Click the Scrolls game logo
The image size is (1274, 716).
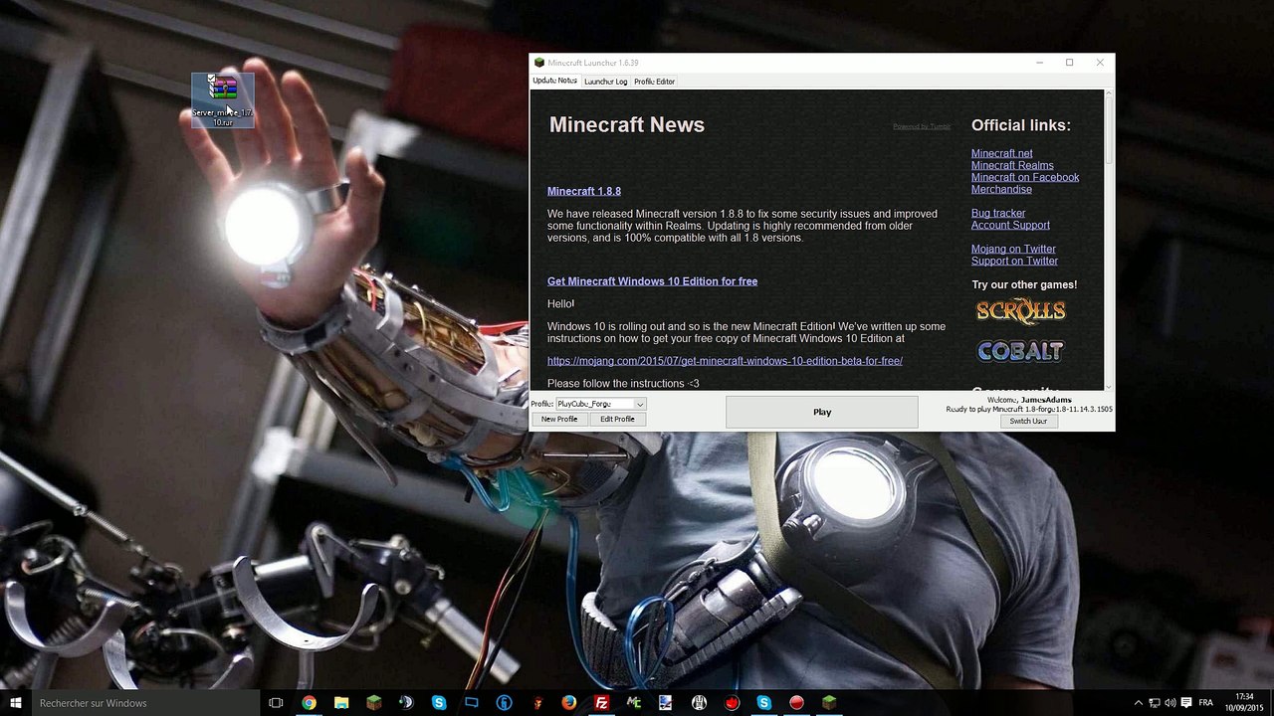point(1020,311)
